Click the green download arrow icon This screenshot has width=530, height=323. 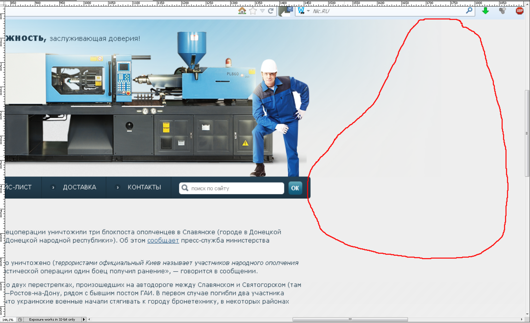485,11
